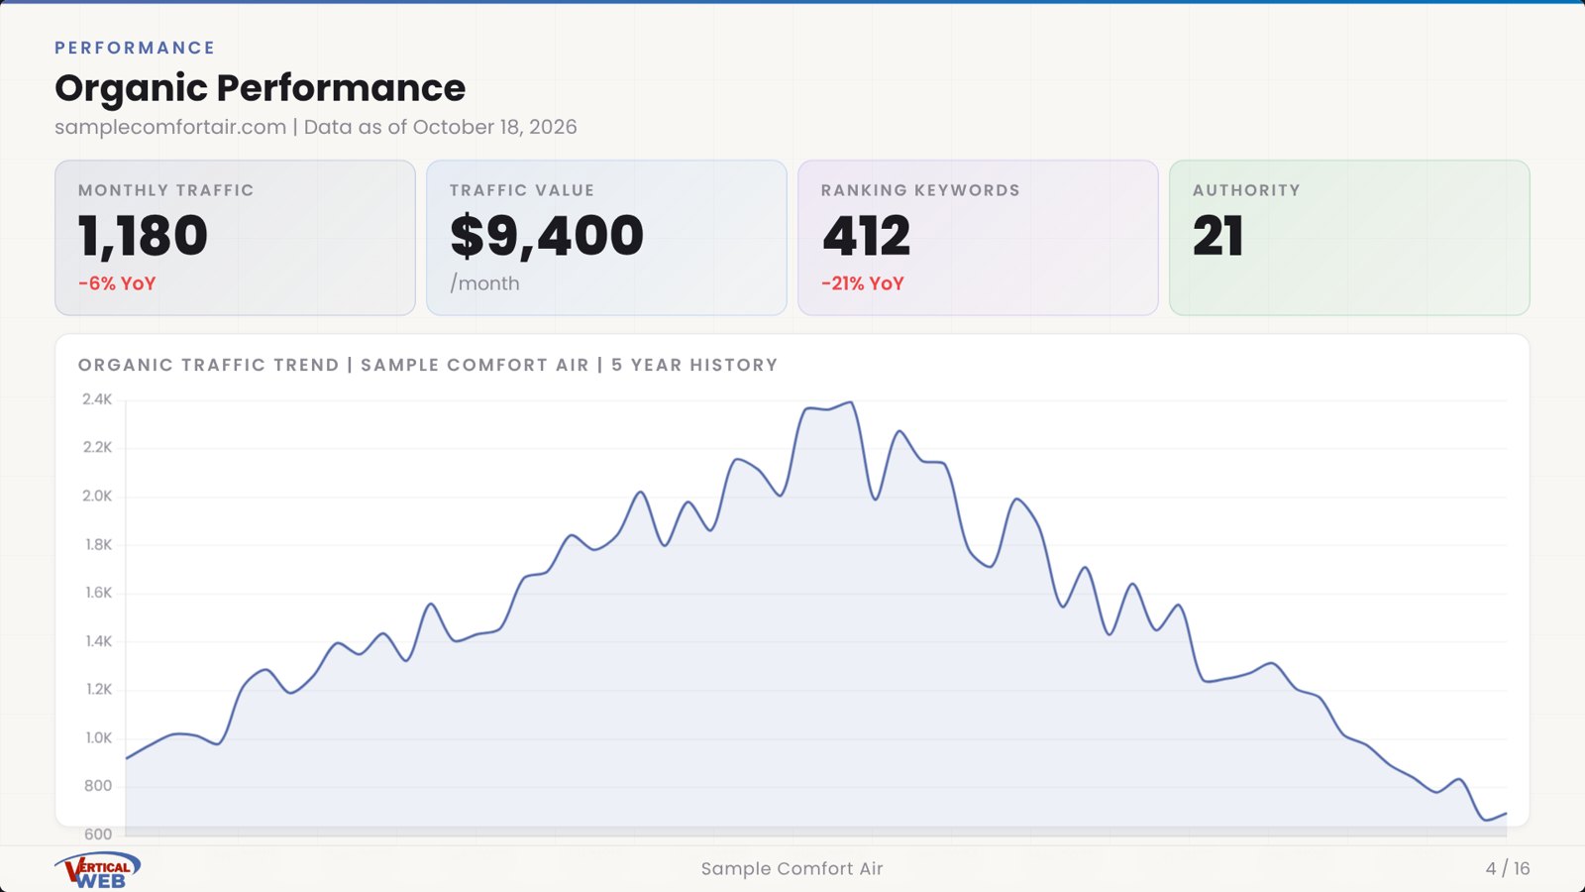Click the 'Organic Performance' heading
The width and height of the screenshot is (1585, 892).
(260, 88)
